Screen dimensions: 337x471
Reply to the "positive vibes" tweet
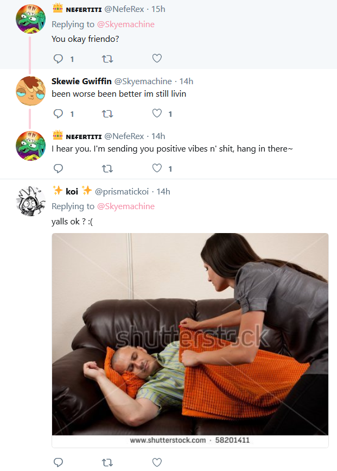[x=58, y=168]
